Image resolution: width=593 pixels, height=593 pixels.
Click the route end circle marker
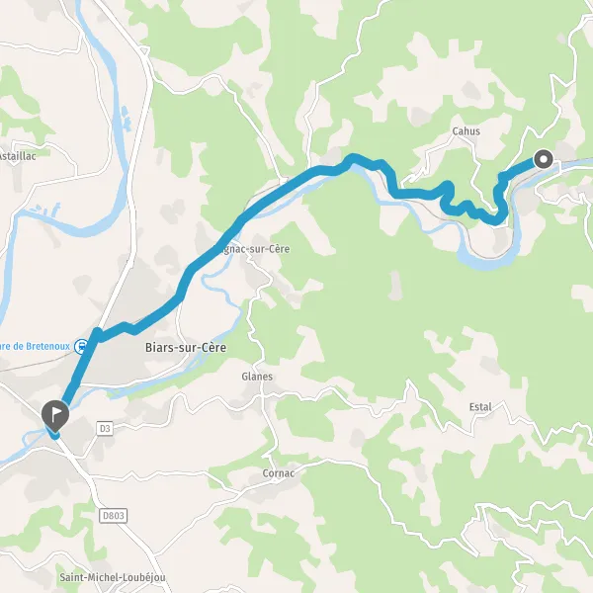544,159
